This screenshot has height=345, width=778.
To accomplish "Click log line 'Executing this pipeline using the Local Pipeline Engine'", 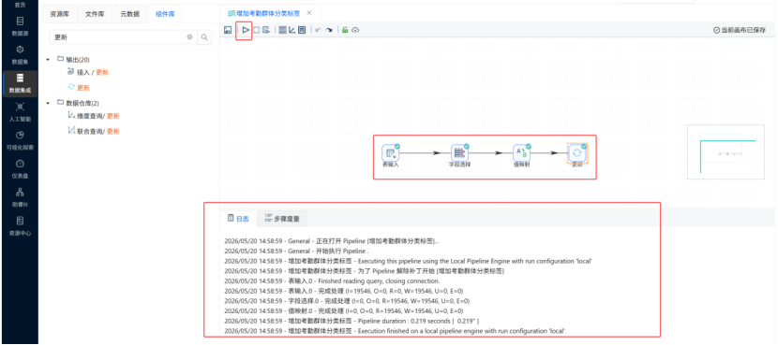I will (x=408, y=261).
